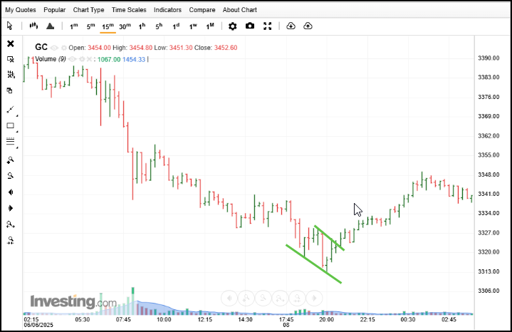This screenshot has height=332, width=512.
Task: Open settings gear for Volume indicator
Action: pyautogui.click(x=82, y=59)
